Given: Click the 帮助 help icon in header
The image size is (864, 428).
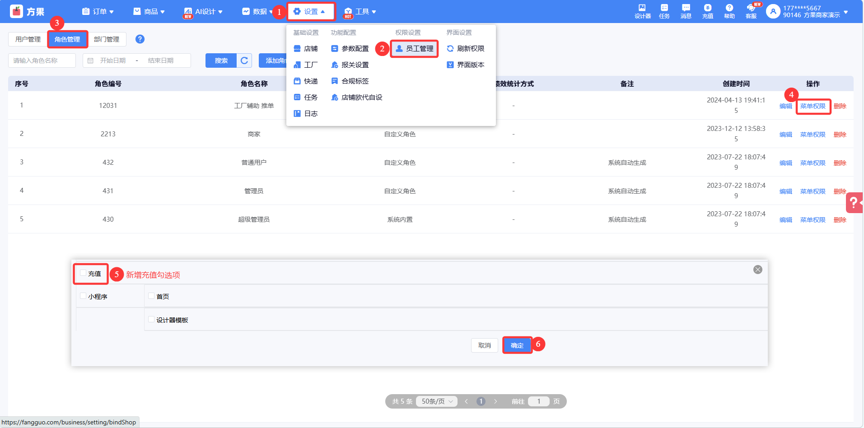Looking at the screenshot, I should coord(729,11).
